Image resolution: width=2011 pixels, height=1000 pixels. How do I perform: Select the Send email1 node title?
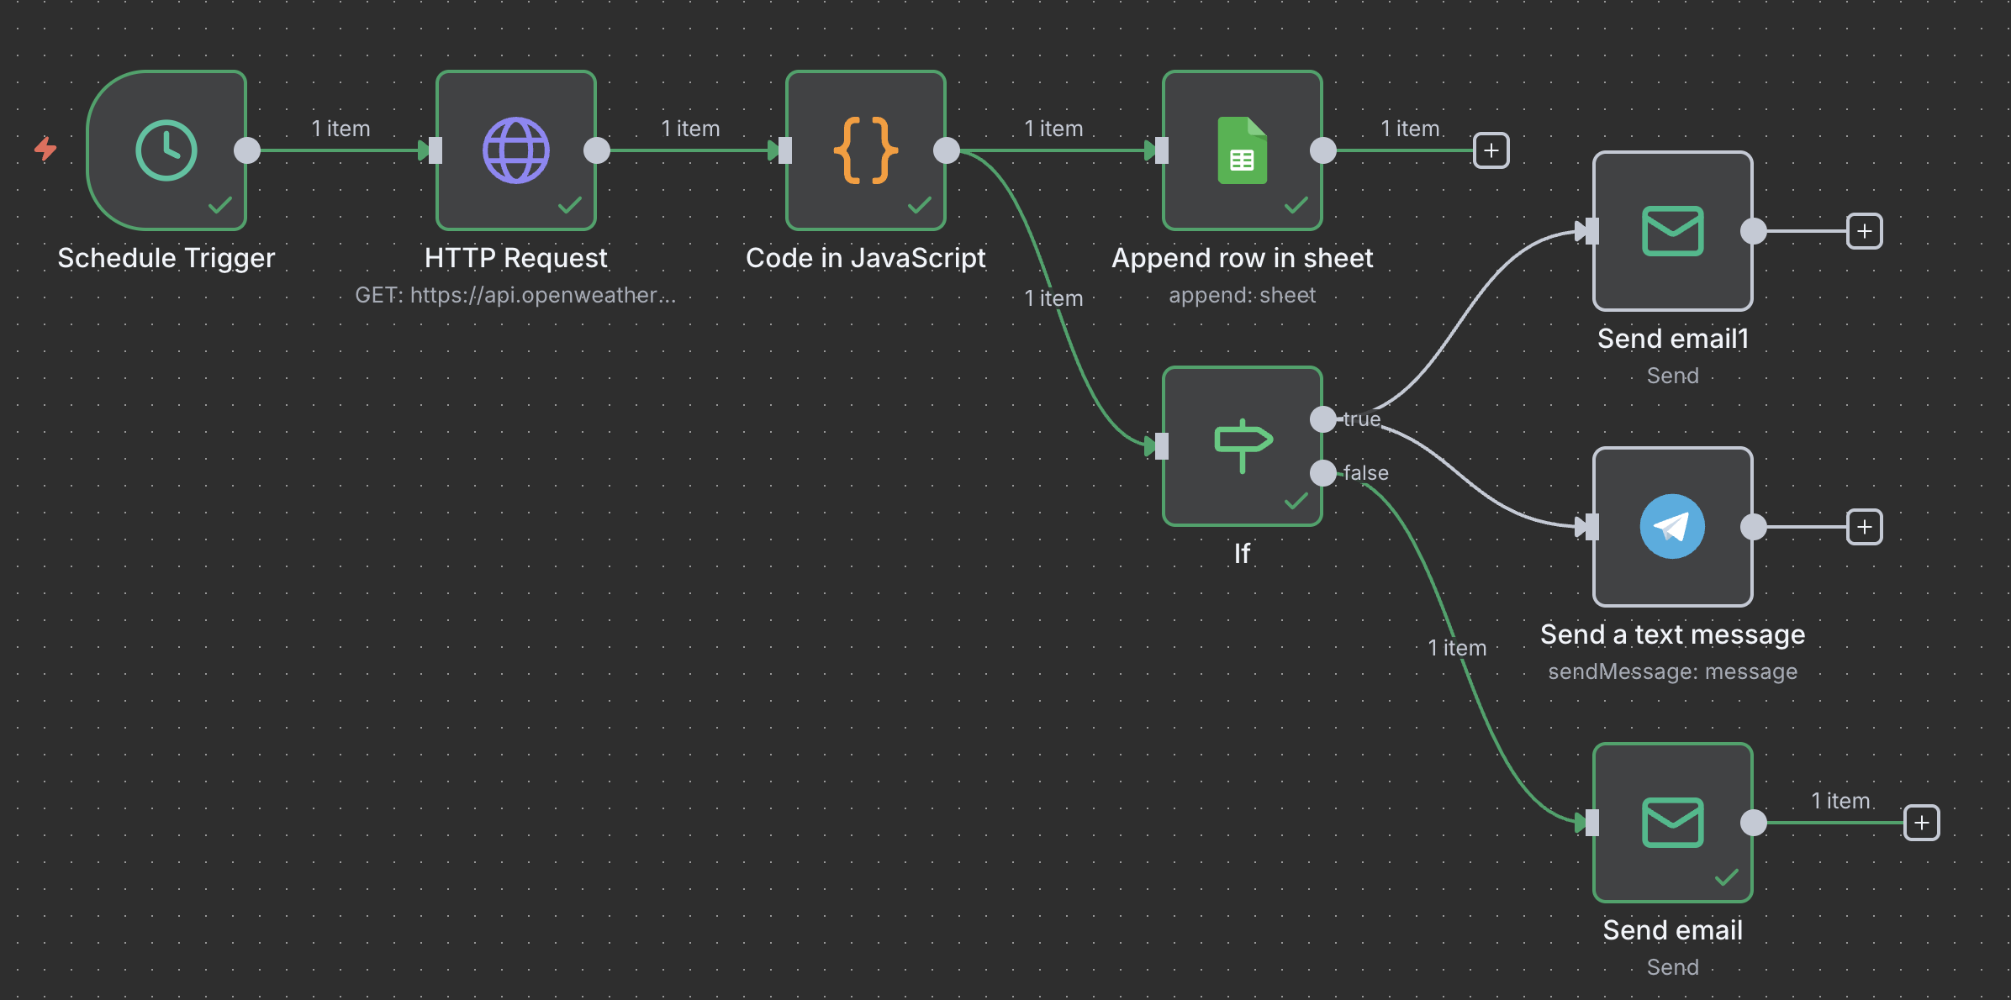click(1672, 338)
